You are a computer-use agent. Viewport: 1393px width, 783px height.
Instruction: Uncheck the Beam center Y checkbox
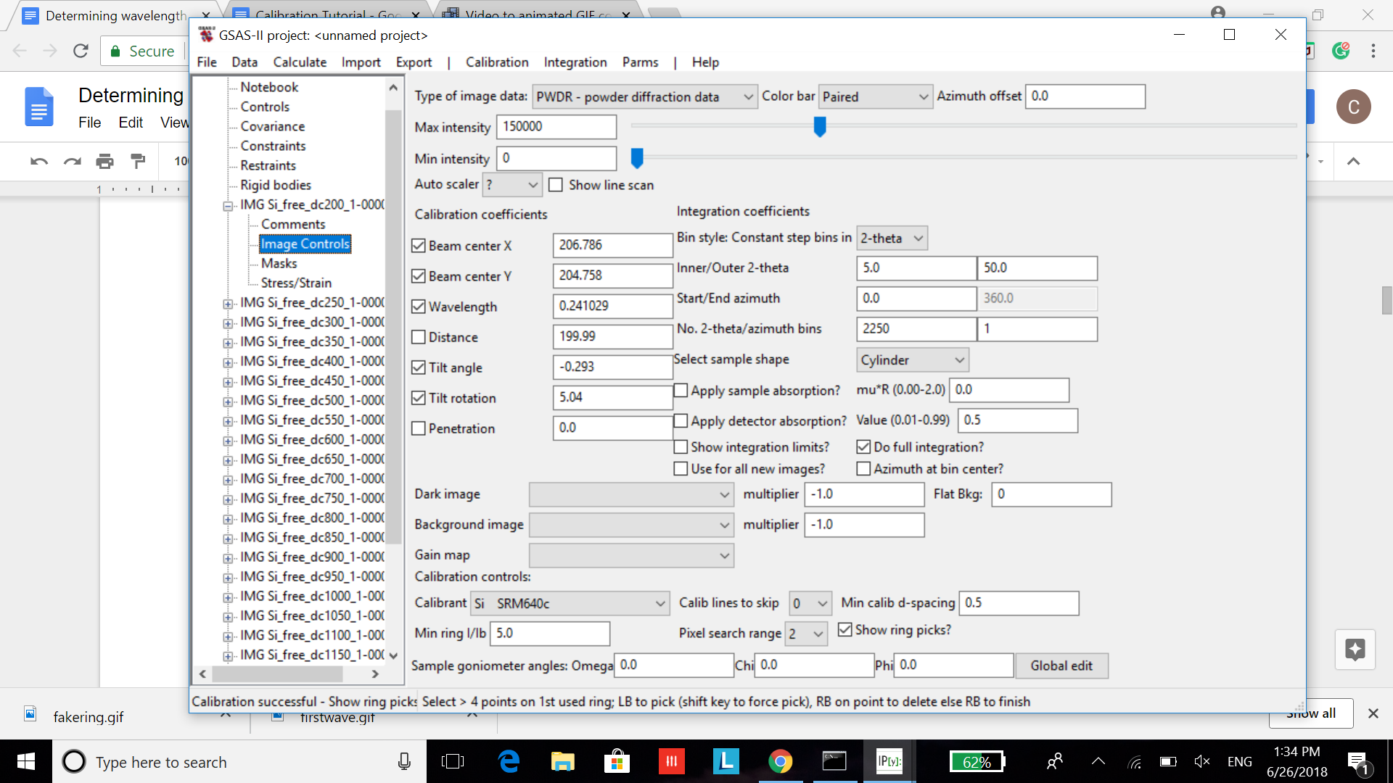coord(419,276)
